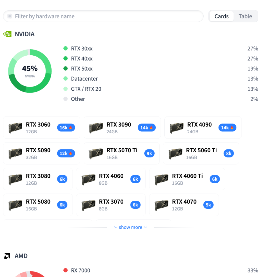The width and height of the screenshot is (263, 277).
Task: Click the RTX 50xx legend label
Action: point(82,69)
